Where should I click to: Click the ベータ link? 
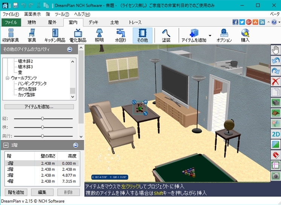(275, 14)
